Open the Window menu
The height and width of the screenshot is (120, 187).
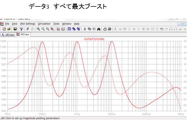coord(67,24)
